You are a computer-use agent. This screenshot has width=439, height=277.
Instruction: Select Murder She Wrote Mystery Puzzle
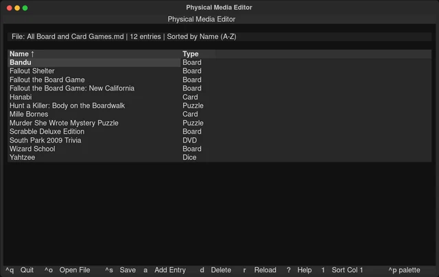coord(64,123)
